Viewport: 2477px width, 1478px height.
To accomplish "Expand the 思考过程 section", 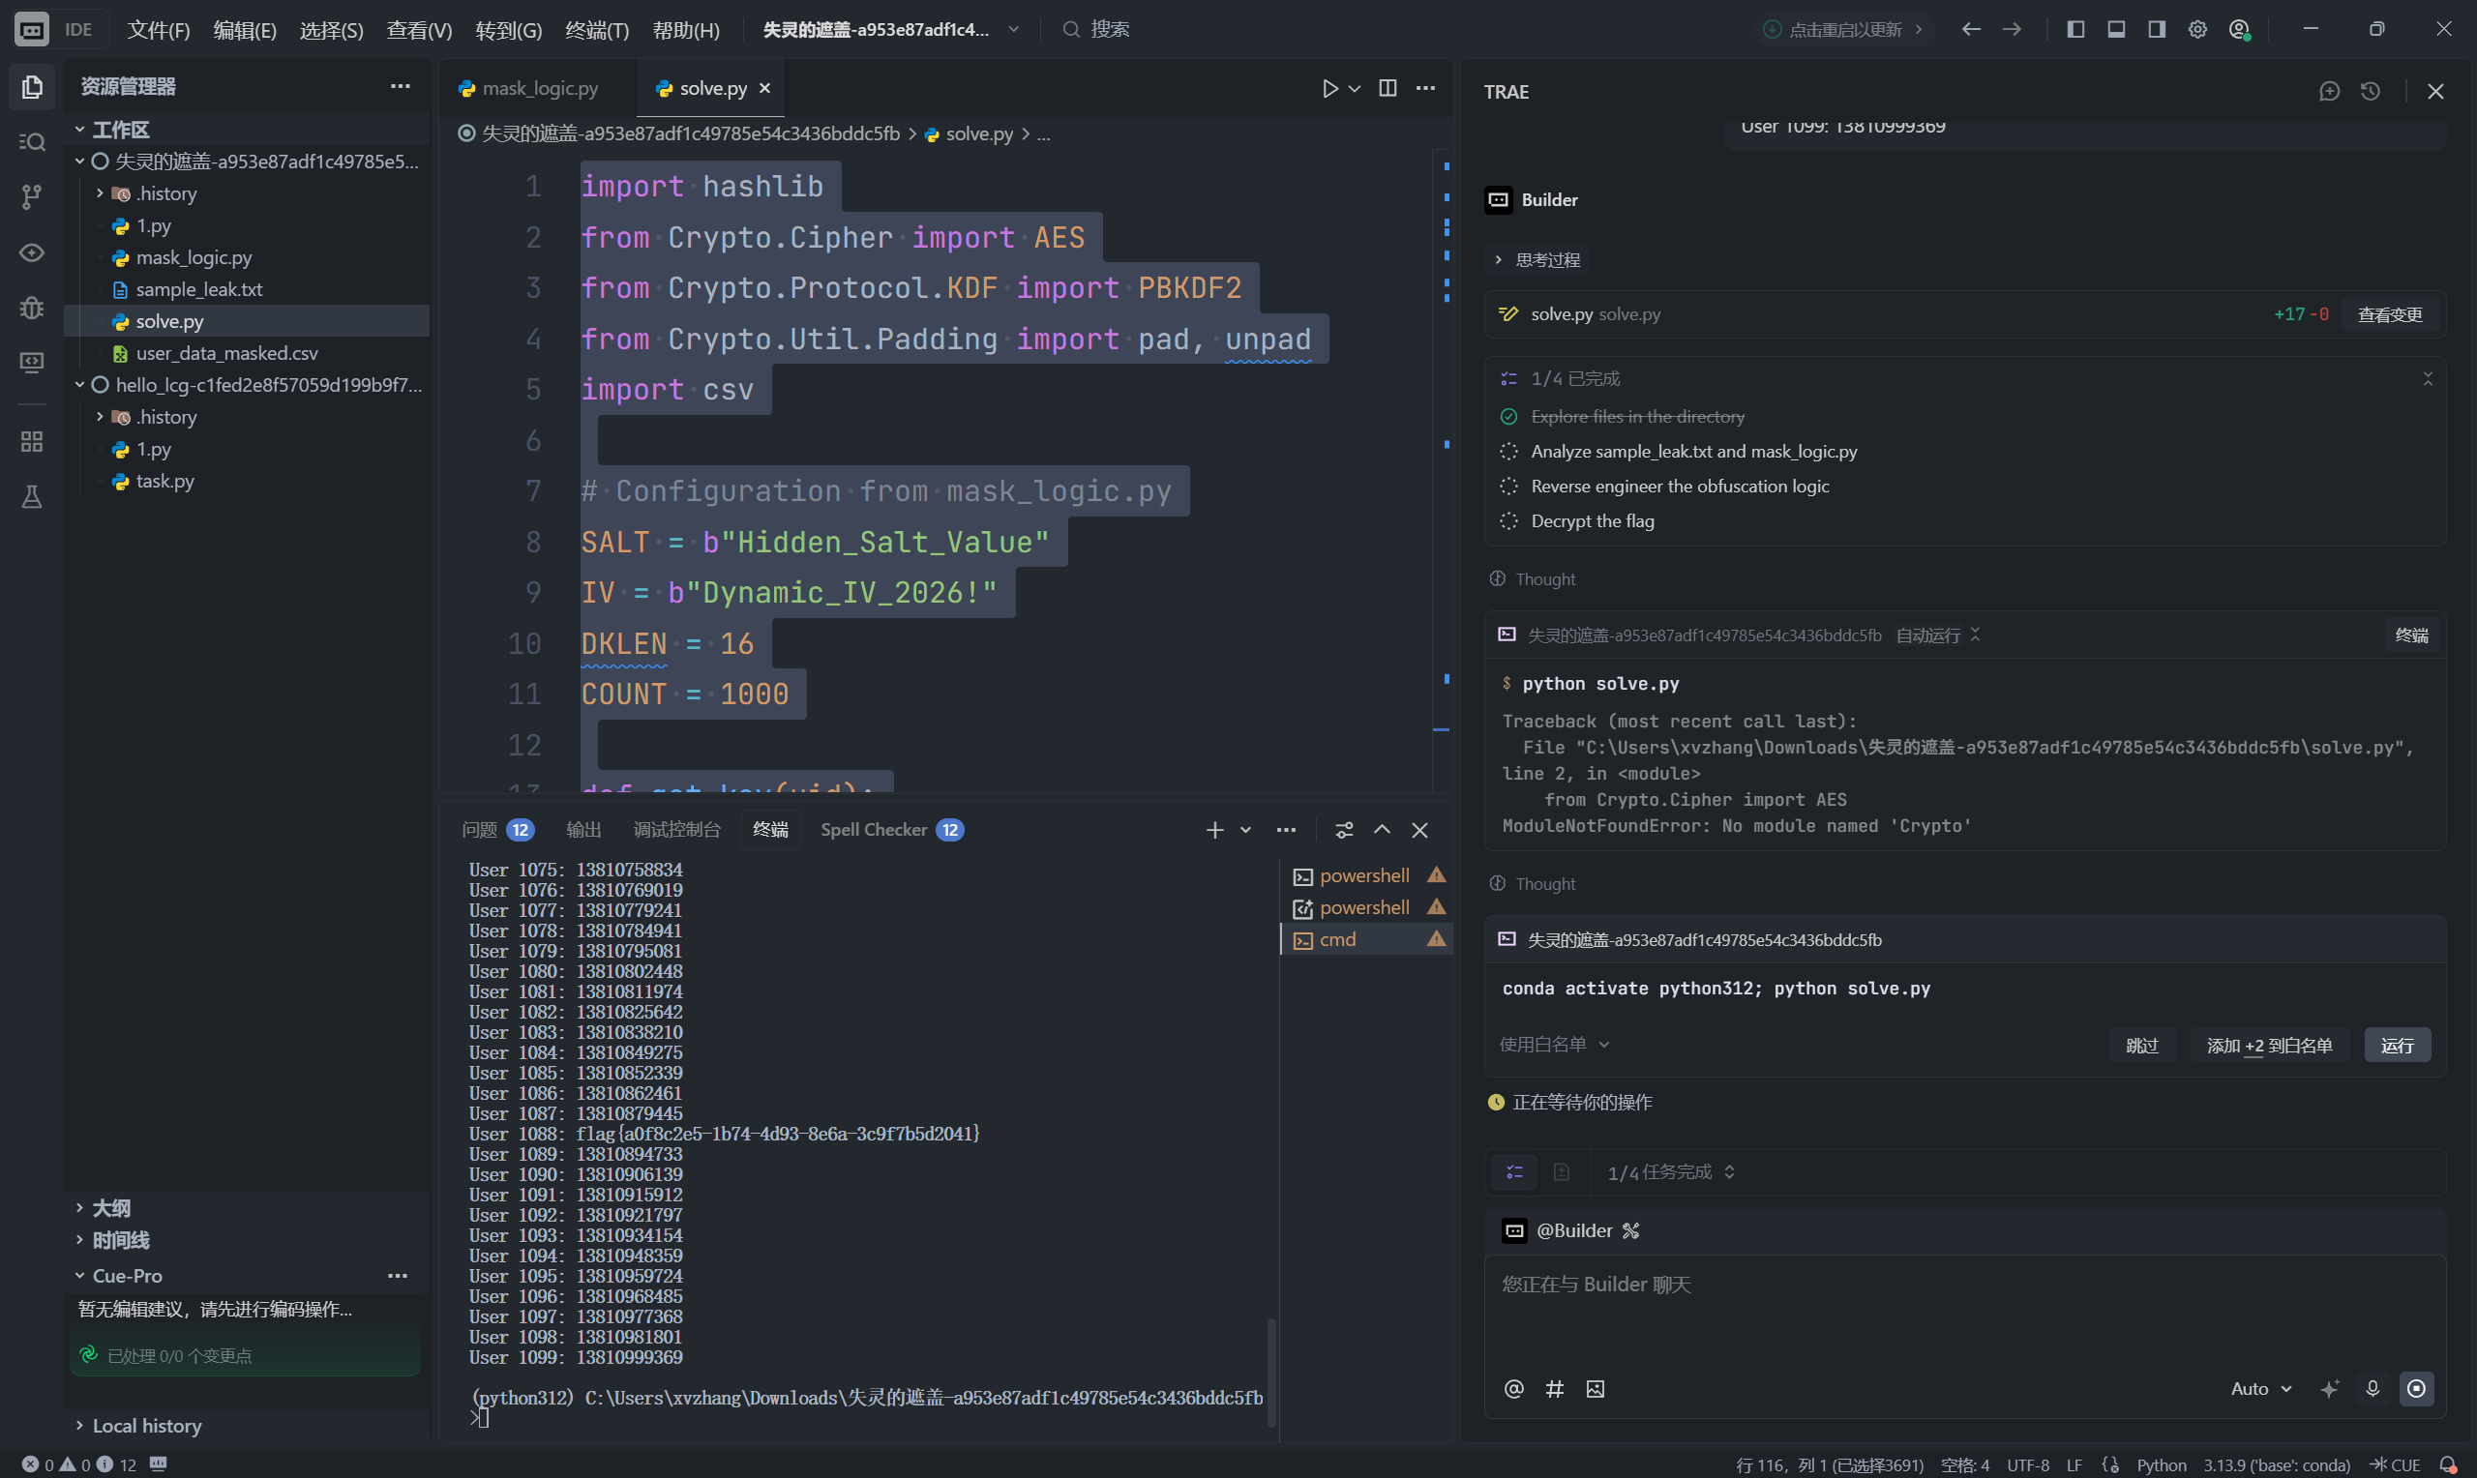I will click(x=1537, y=260).
